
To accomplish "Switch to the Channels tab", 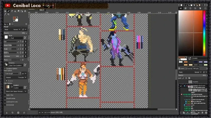I will tap(189, 69).
